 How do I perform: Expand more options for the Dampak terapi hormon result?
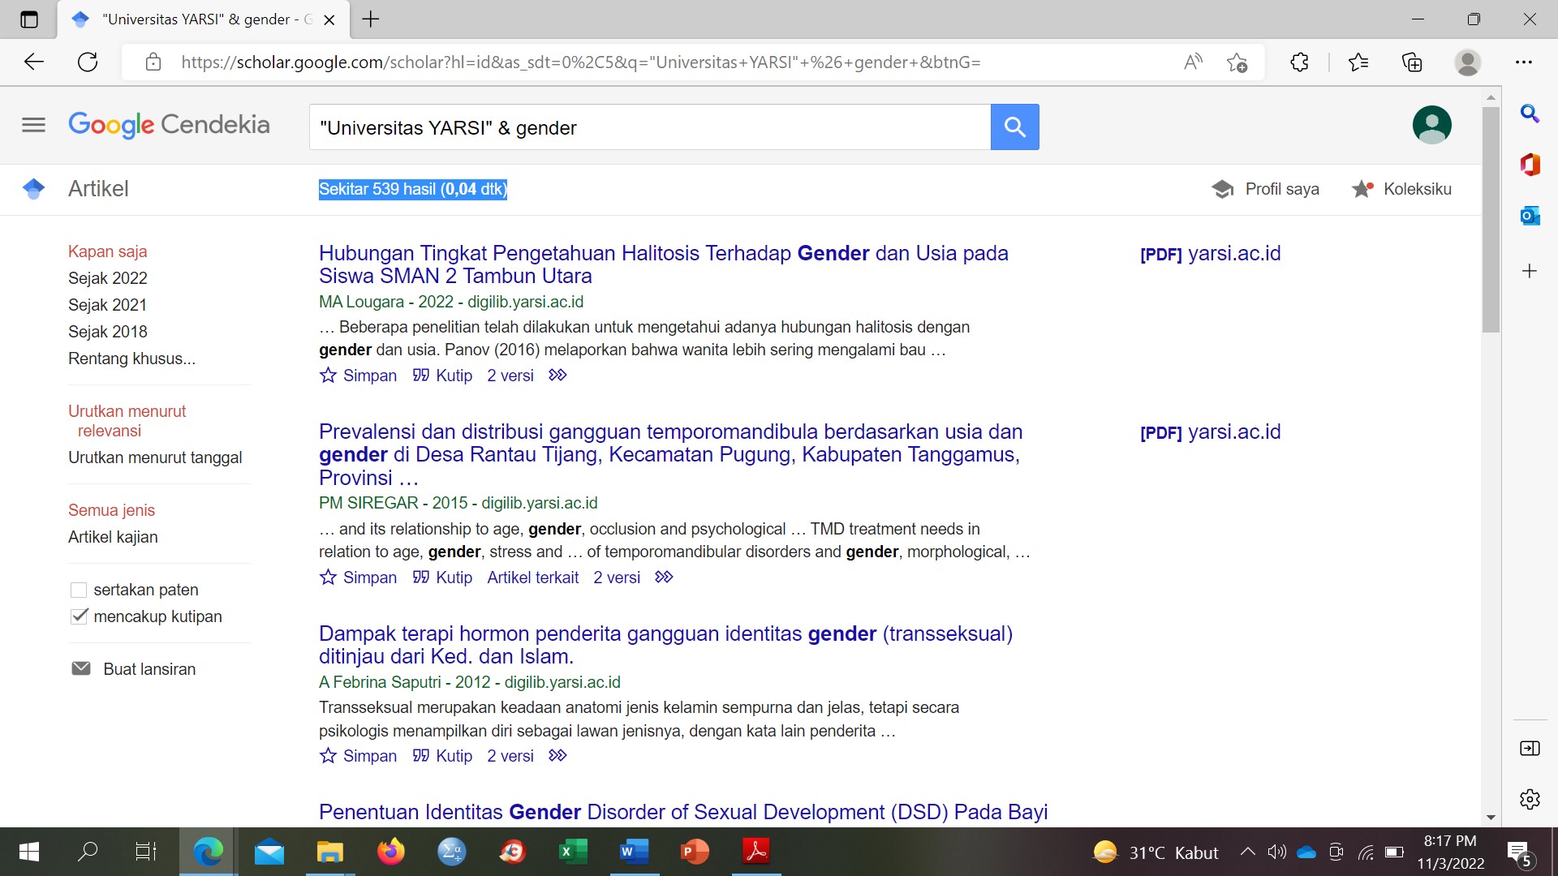point(557,755)
